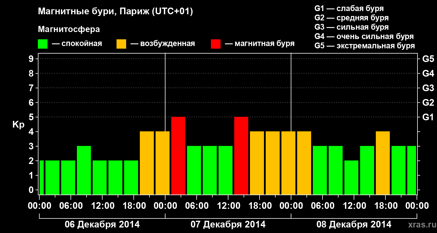Click the '0' tick on Kp axis

(x=32, y=190)
